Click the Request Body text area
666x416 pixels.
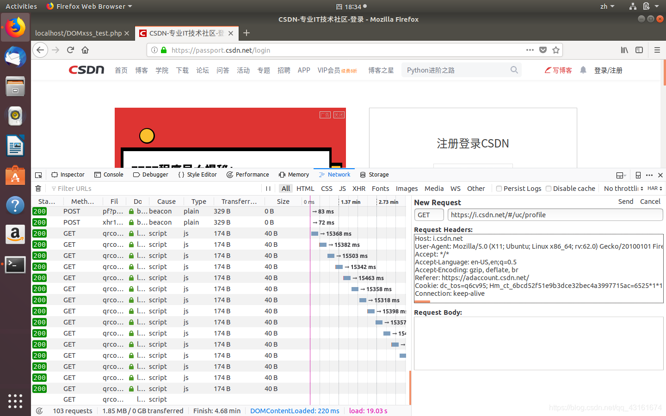pos(538,343)
